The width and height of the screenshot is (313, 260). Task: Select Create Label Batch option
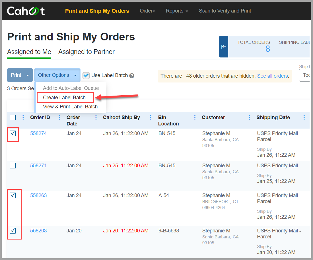click(x=64, y=97)
